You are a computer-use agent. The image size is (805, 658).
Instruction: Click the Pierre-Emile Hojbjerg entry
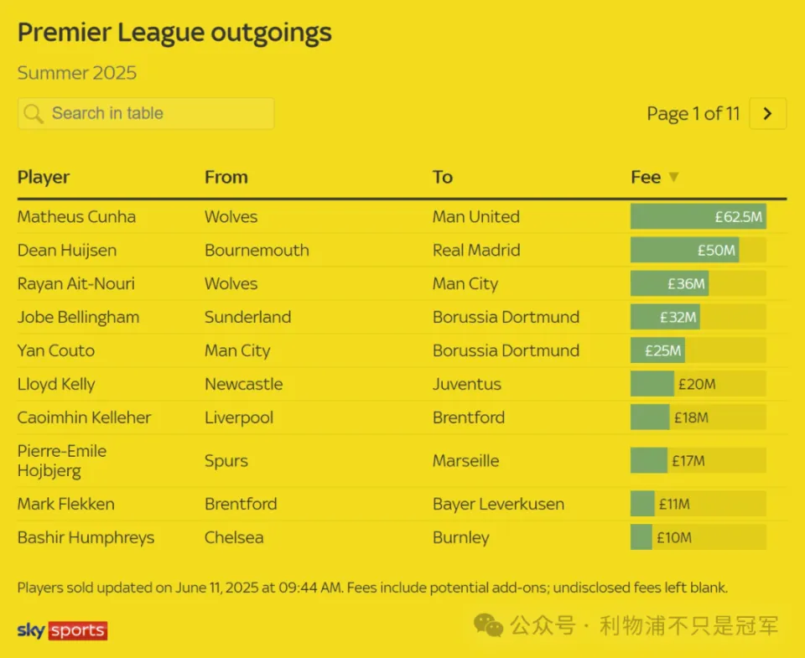[x=62, y=461]
